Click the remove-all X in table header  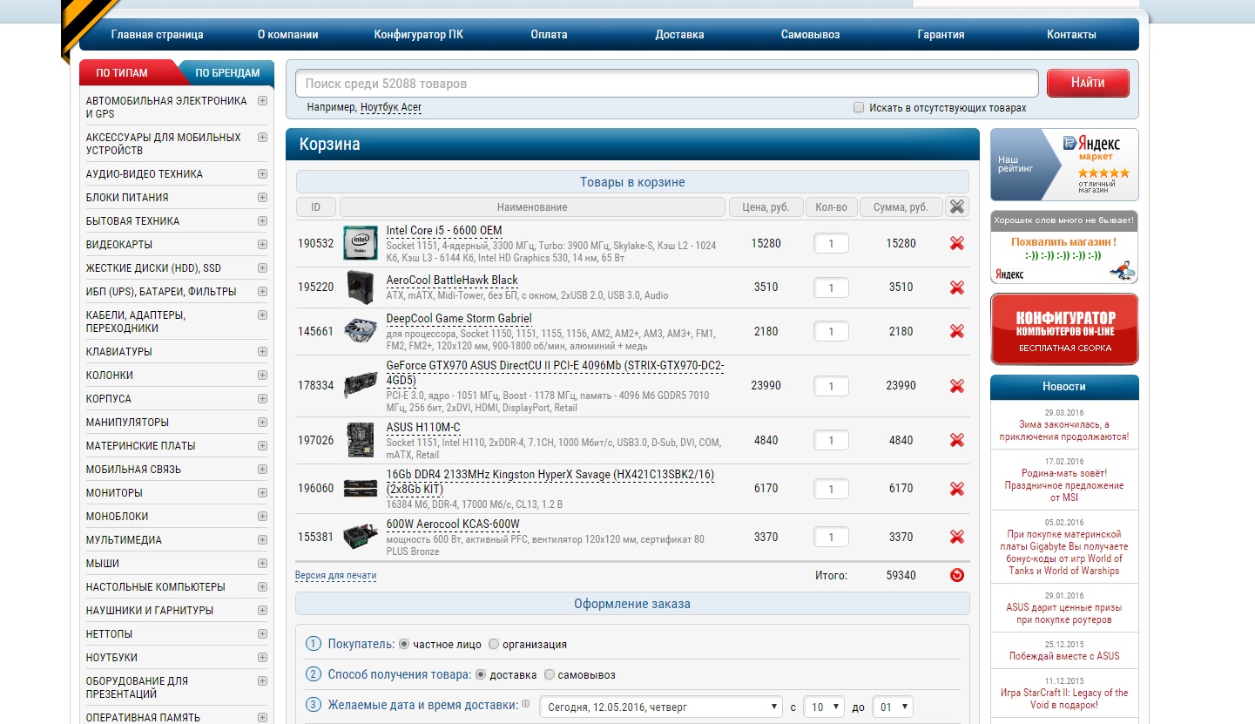point(957,206)
